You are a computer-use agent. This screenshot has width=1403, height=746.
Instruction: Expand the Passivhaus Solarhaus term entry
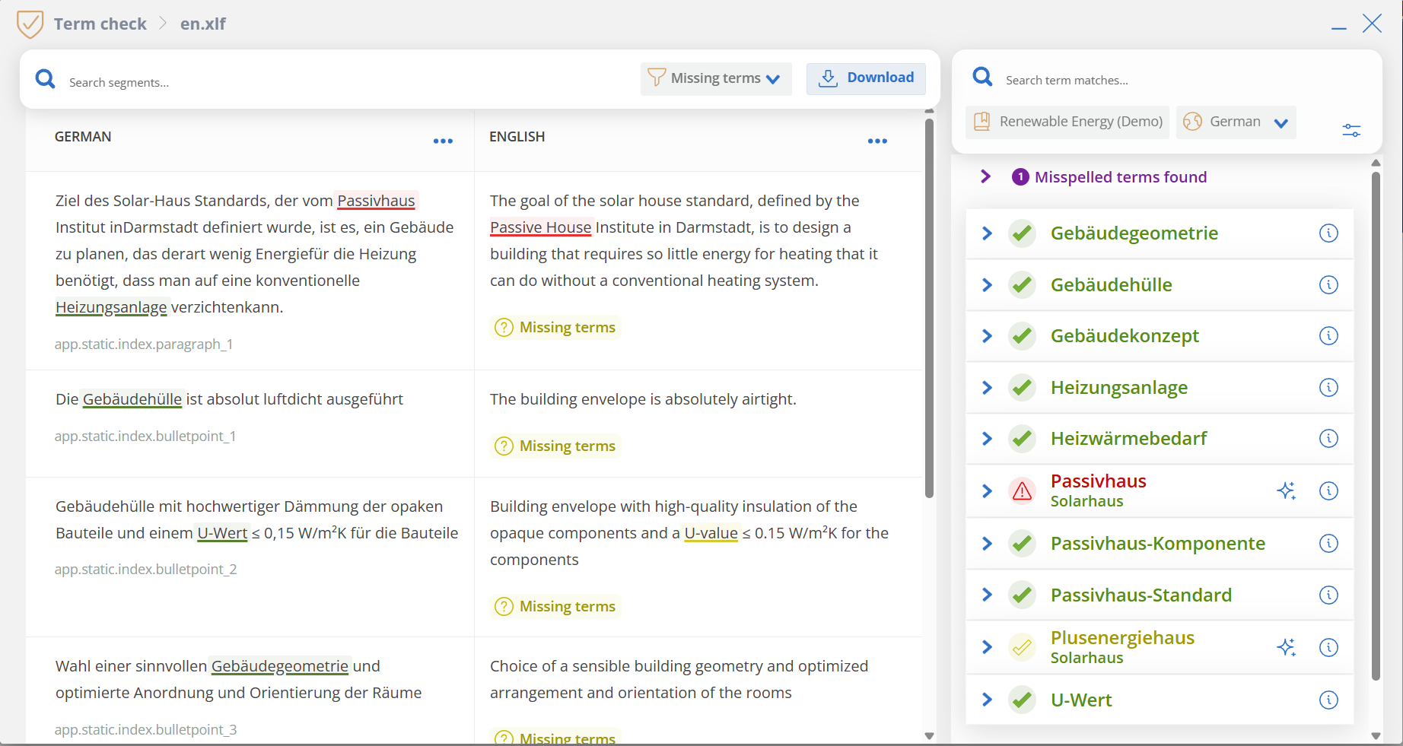(x=987, y=491)
